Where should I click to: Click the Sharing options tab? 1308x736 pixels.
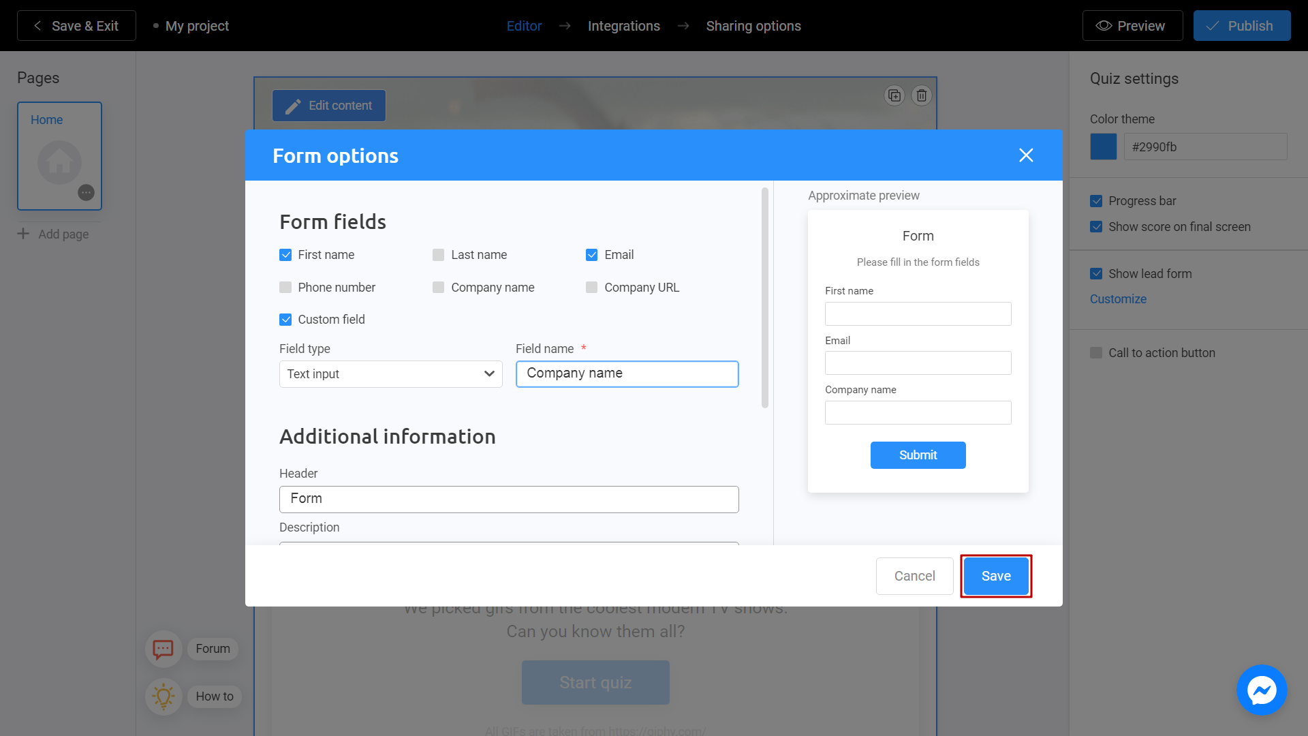pyautogui.click(x=753, y=25)
